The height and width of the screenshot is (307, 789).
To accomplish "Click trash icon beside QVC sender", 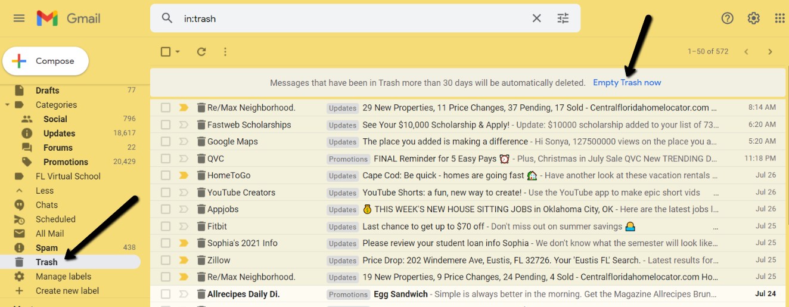I will [x=200, y=159].
